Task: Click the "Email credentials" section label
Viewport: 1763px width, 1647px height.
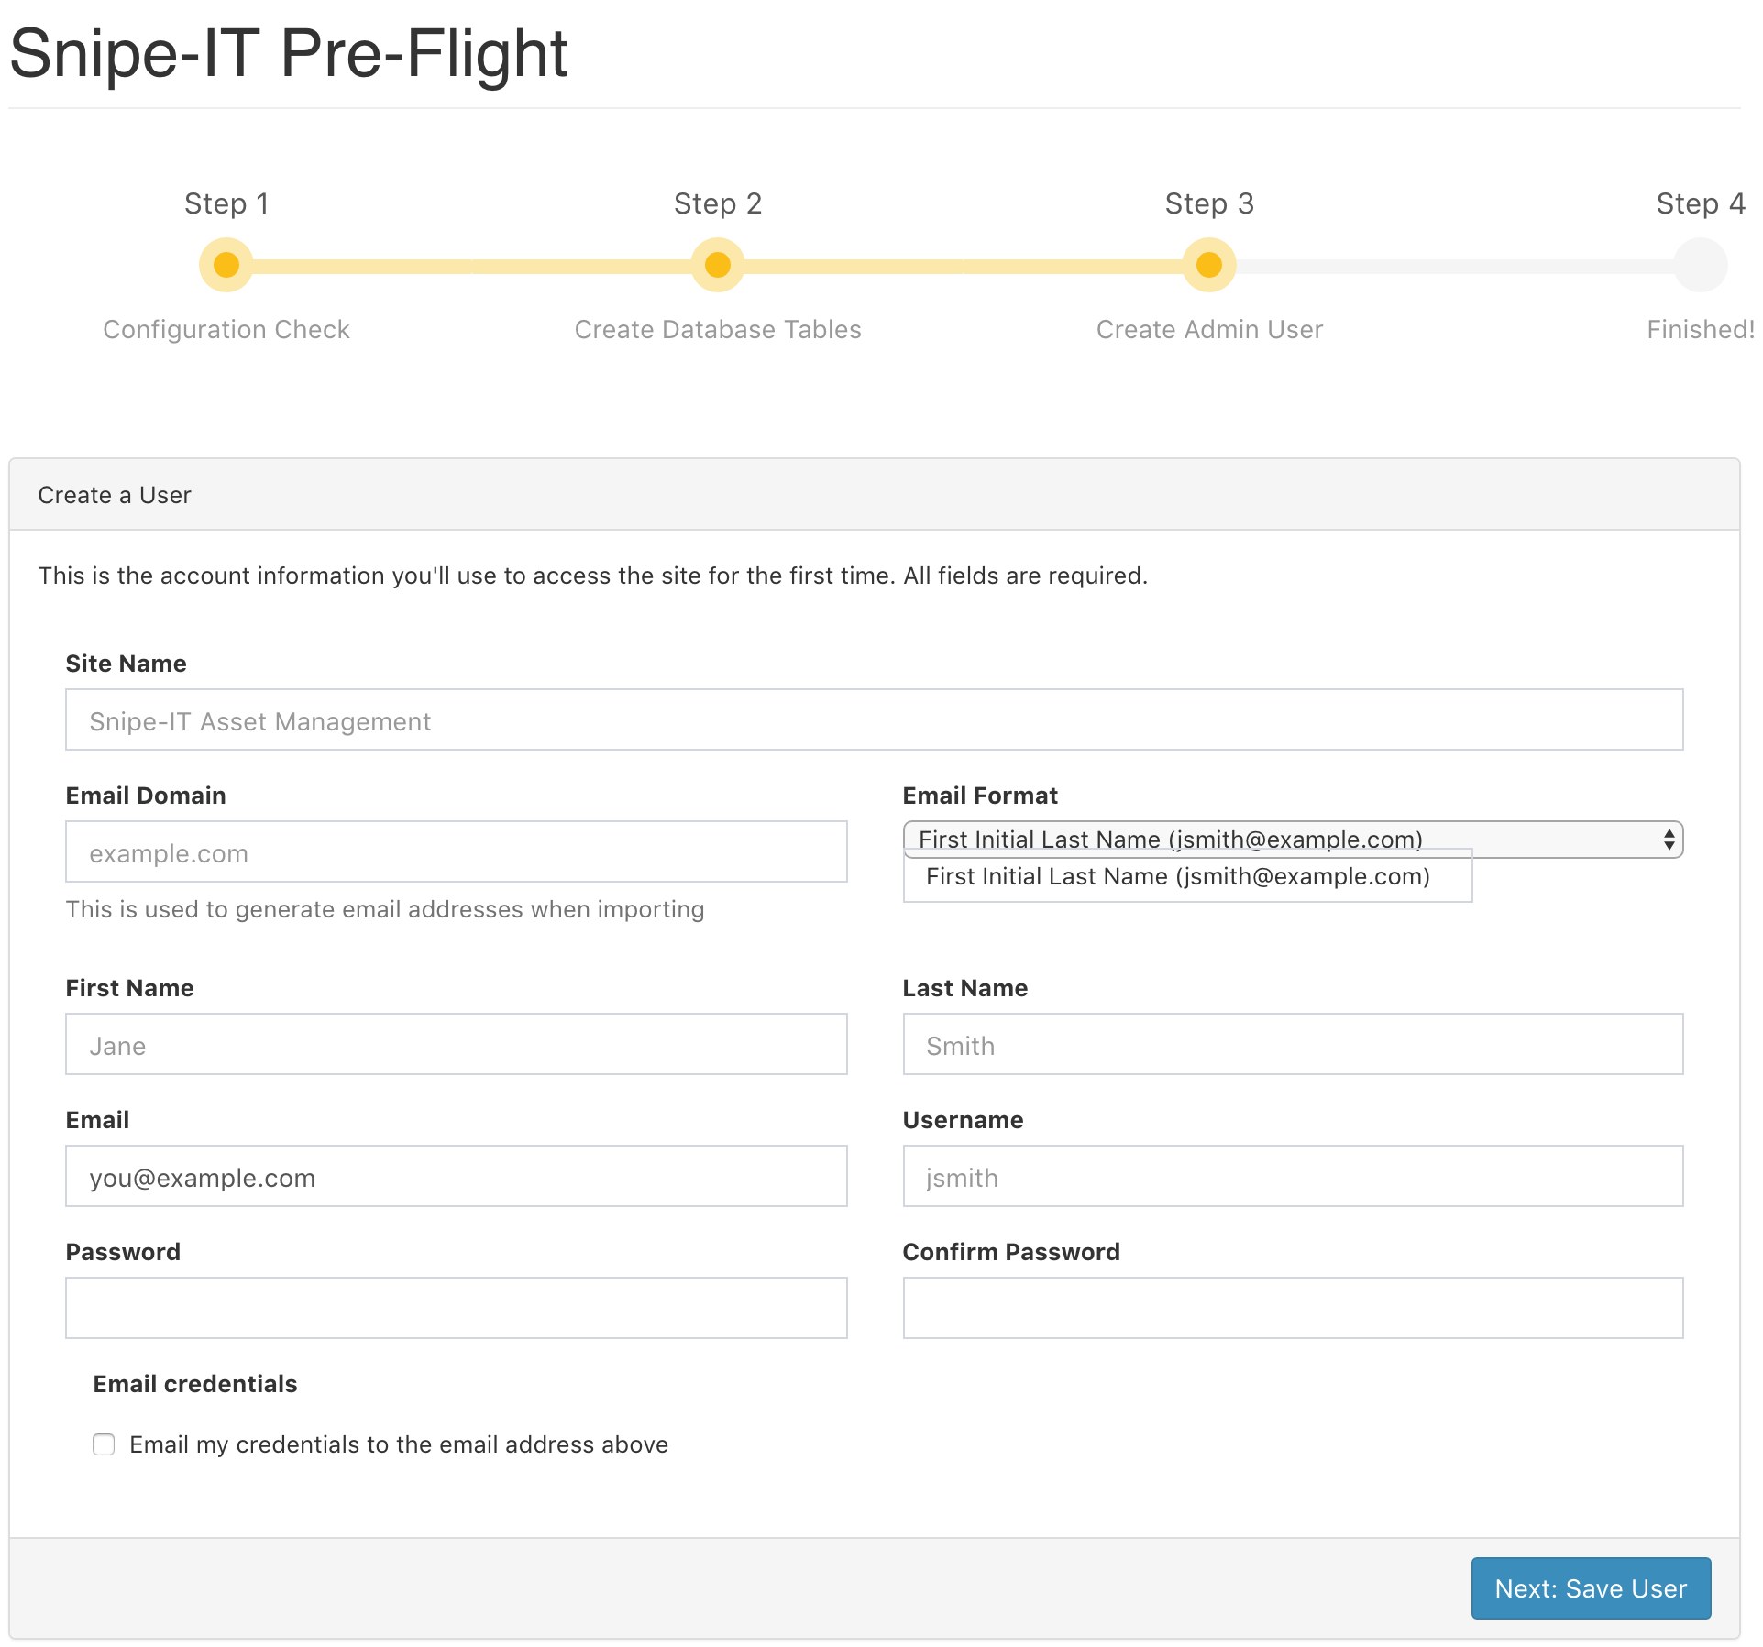Action: coord(195,1384)
